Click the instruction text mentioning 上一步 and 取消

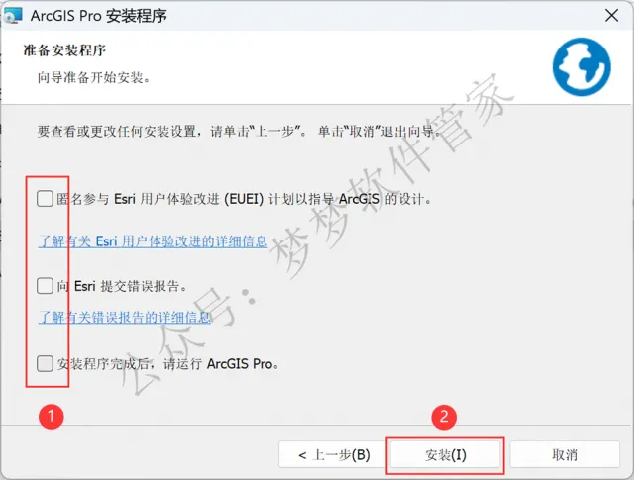(x=239, y=132)
